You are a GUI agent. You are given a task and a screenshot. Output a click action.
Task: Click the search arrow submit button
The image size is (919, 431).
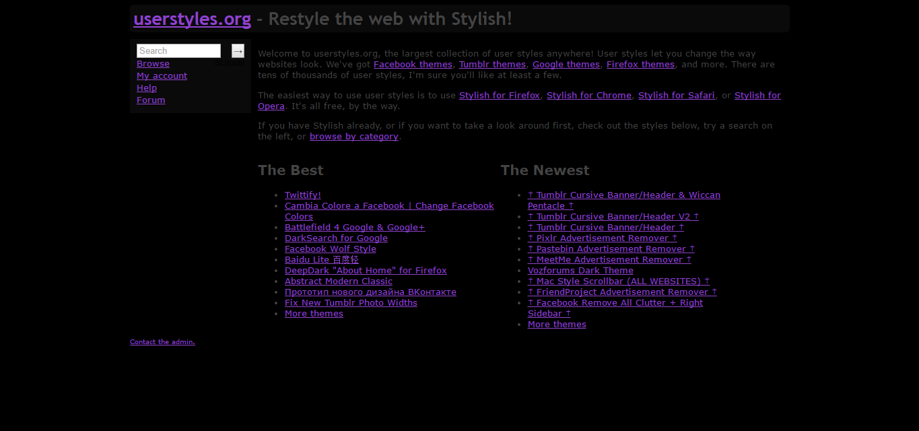coord(238,51)
